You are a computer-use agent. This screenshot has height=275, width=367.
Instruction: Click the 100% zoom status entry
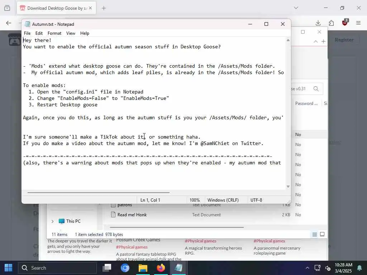pyautogui.click(x=195, y=200)
